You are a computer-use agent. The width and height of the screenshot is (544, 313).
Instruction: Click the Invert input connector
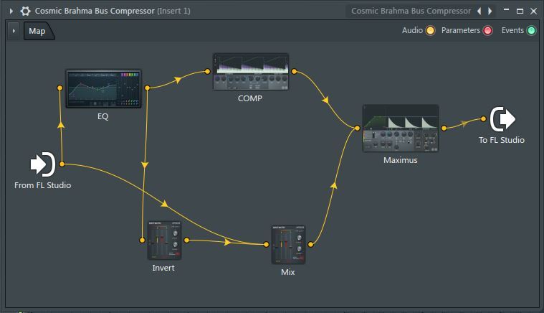coord(142,240)
